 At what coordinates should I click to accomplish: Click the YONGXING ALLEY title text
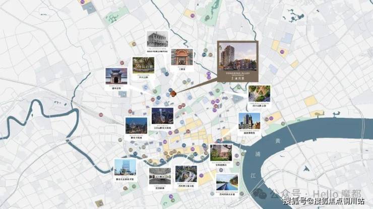[x=237, y=74]
